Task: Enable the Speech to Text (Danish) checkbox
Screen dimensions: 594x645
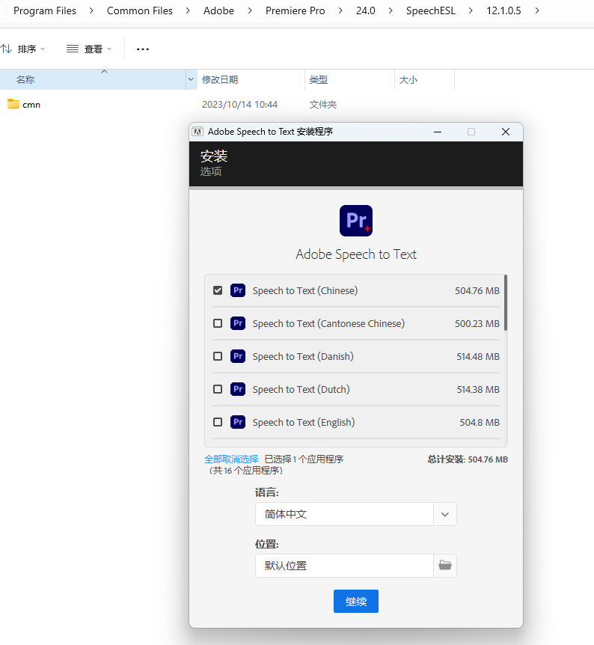Action: coord(218,356)
